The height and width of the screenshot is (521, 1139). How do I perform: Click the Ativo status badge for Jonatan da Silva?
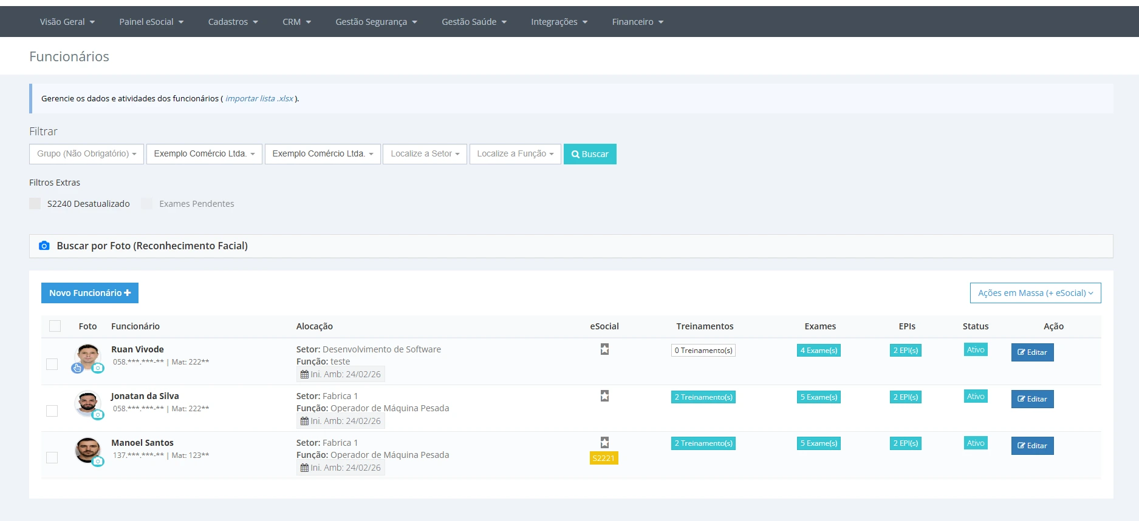[976, 397]
